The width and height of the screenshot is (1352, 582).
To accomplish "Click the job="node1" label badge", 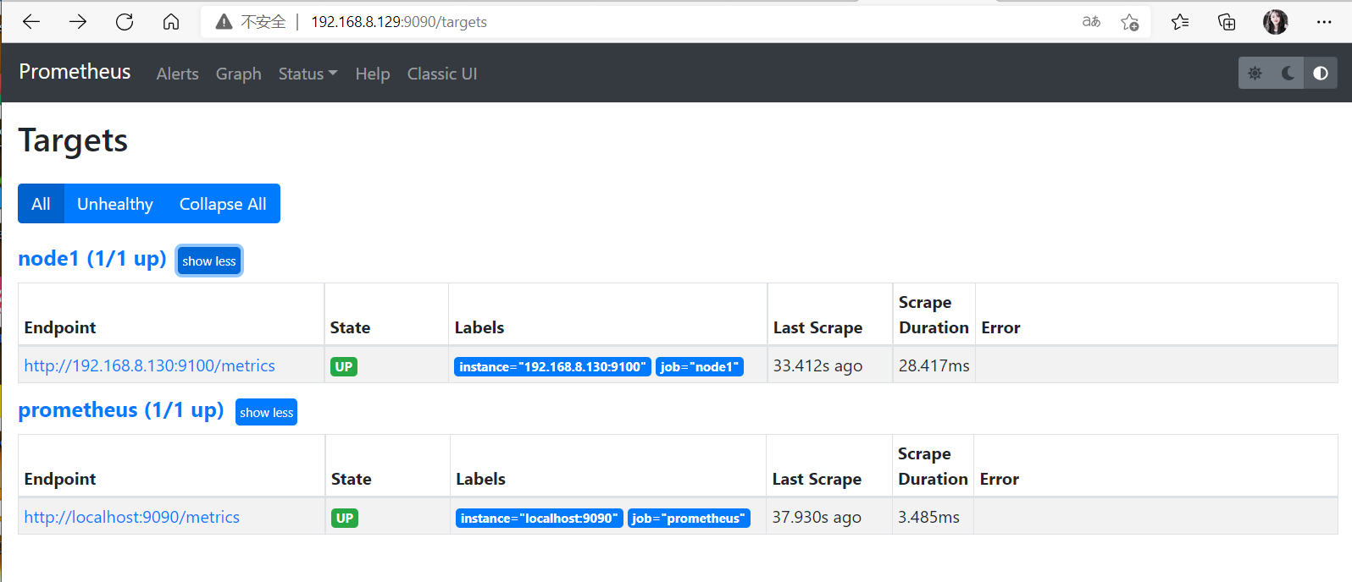I will tap(700, 366).
